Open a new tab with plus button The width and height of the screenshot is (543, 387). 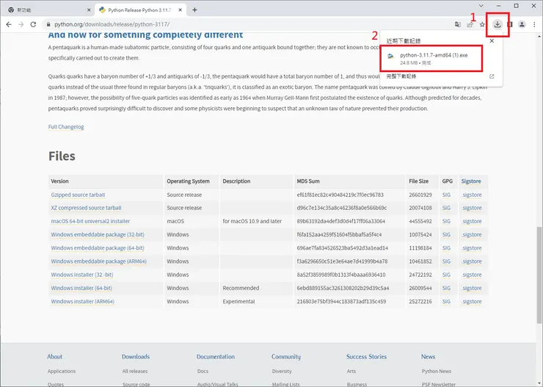(x=194, y=10)
